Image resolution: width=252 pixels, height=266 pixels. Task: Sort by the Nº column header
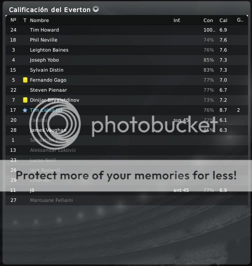point(13,20)
